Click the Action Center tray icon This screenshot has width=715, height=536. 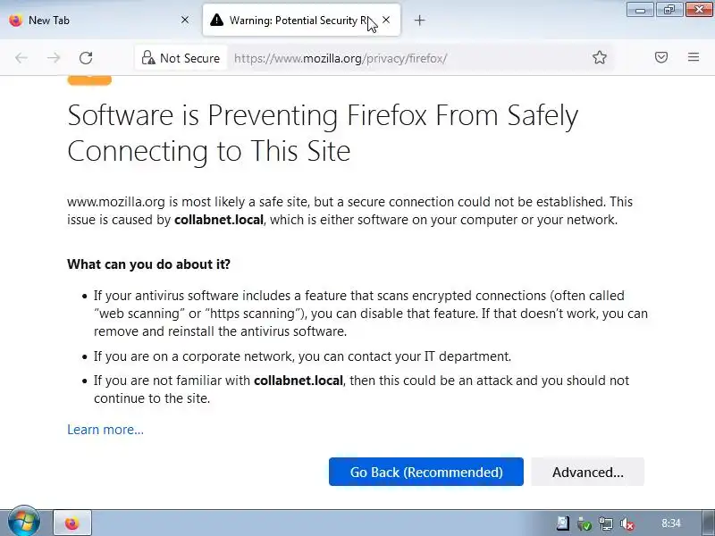click(x=563, y=523)
